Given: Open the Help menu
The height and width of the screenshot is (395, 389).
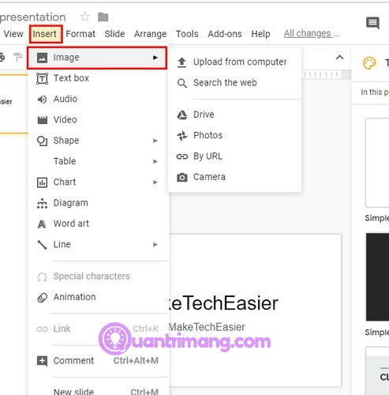Looking at the screenshot, I should click(260, 34).
